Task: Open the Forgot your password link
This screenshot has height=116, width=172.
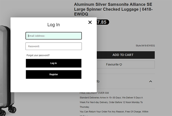Action: click(38, 55)
